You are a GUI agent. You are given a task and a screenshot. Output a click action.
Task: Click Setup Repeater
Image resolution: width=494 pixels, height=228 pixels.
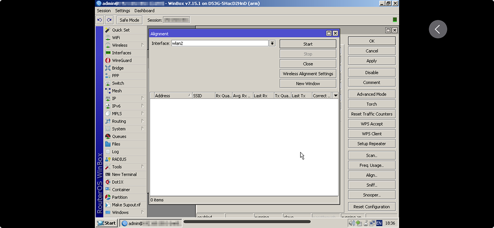tap(372, 144)
